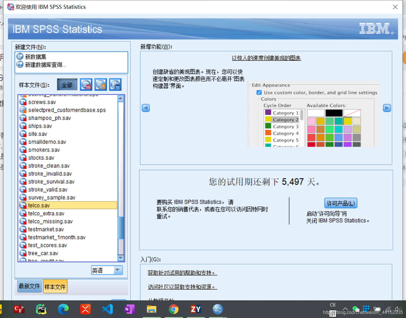Click the blue grid tray icon
Viewport: 406px width, 318px height.
coord(366,309)
